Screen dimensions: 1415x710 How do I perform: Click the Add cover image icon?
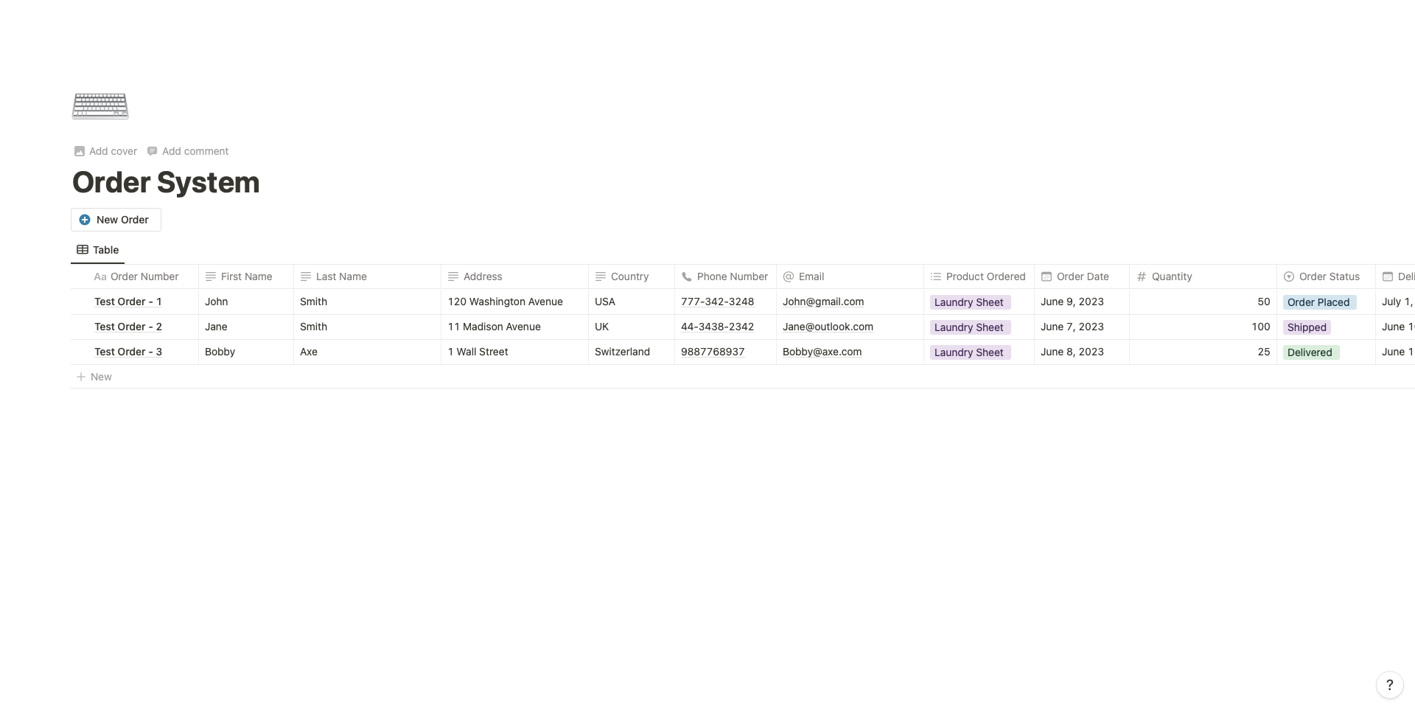(80, 151)
